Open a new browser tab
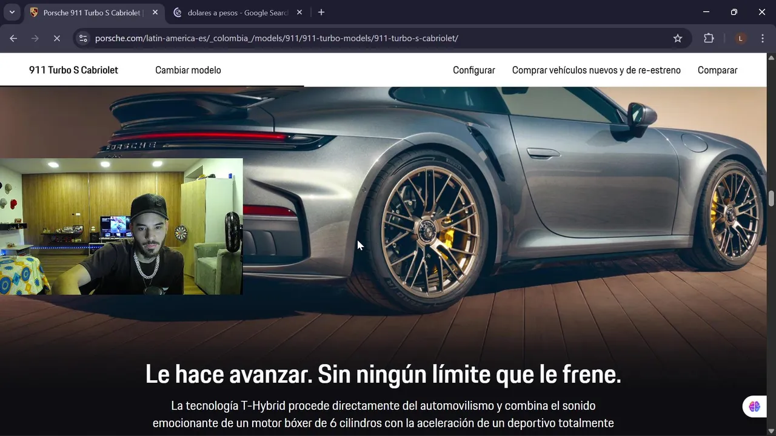Image resolution: width=776 pixels, height=436 pixels. pyautogui.click(x=321, y=12)
